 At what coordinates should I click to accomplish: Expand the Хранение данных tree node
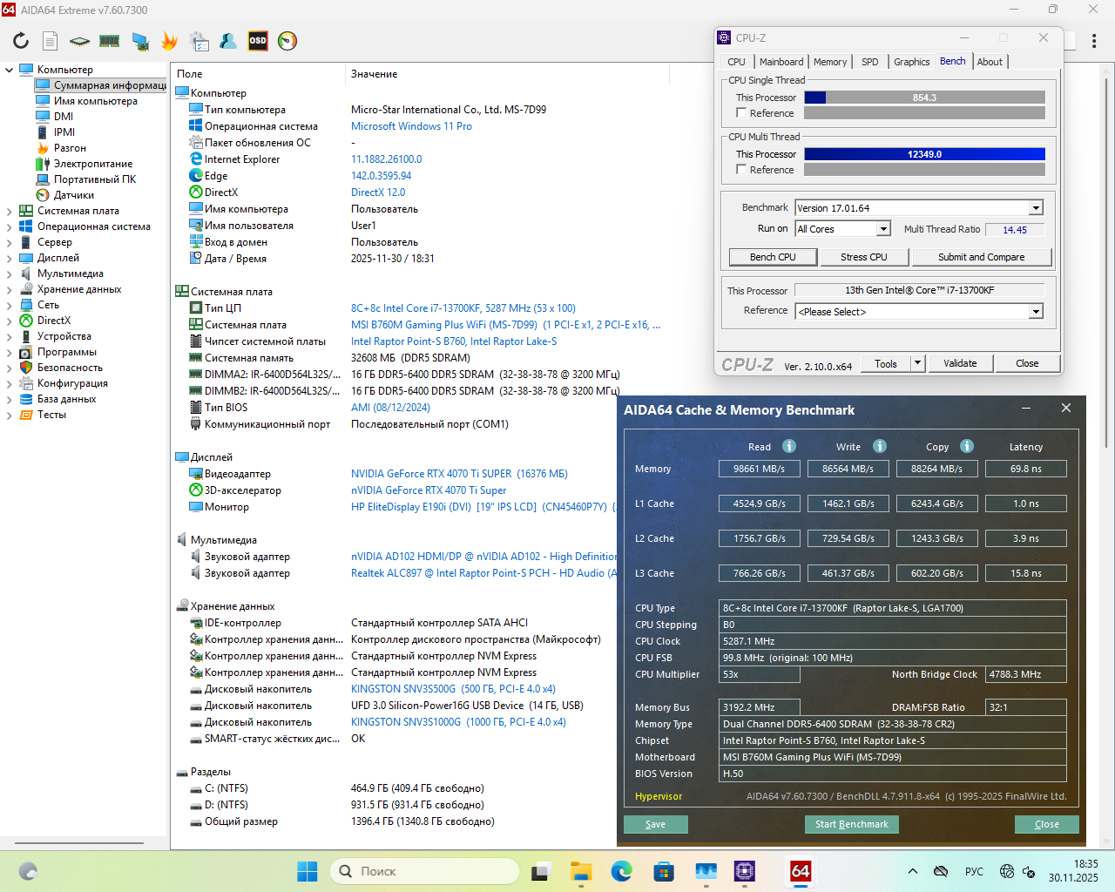coord(10,289)
